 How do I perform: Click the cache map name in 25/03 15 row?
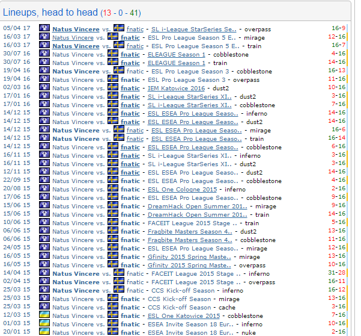(227, 307)
